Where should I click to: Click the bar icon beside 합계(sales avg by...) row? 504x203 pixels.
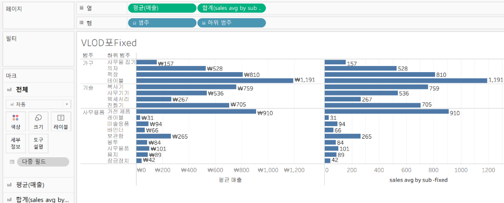[9, 200]
